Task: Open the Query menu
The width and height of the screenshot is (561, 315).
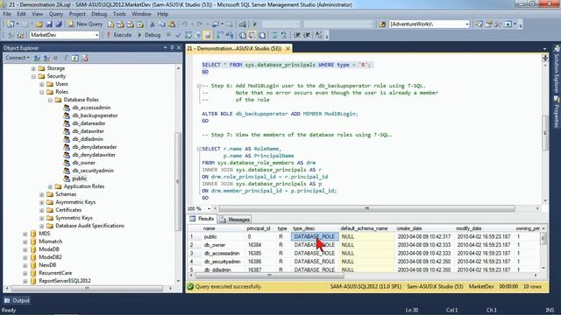Action: coord(56,14)
